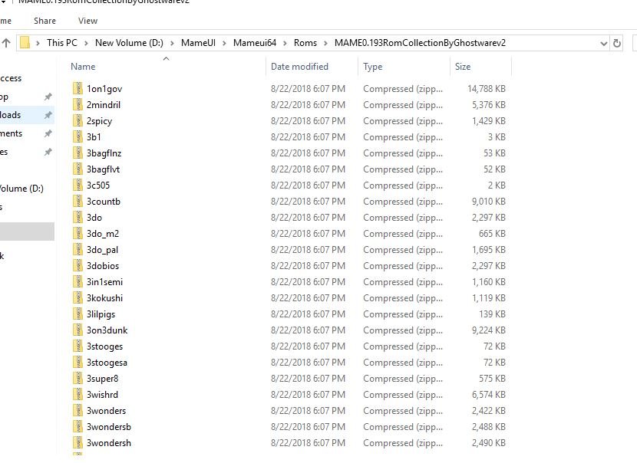This screenshot has height=463, width=637.
Task: Click the 5,376 KB size value
Action: tap(489, 105)
